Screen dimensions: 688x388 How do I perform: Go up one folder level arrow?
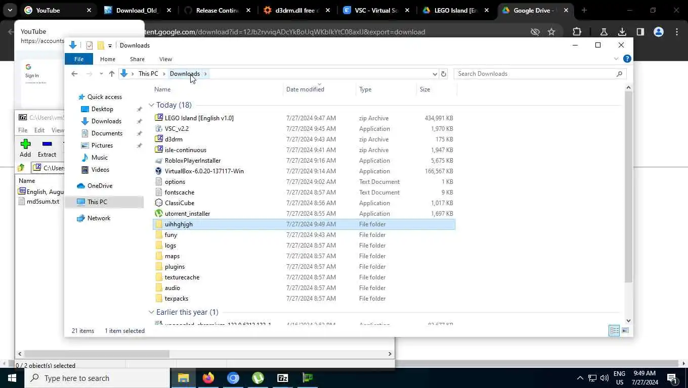pyautogui.click(x=112, y=74)
